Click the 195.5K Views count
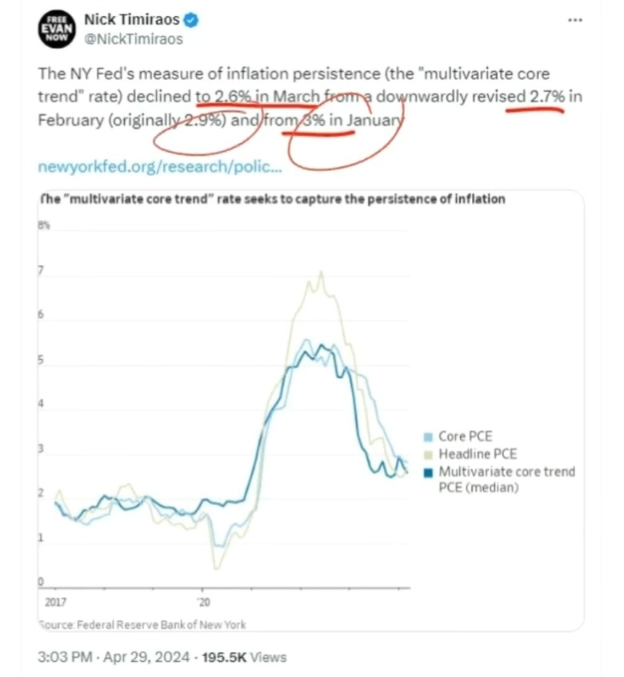This screenshot has height=677, width=624. click(244, 657)
